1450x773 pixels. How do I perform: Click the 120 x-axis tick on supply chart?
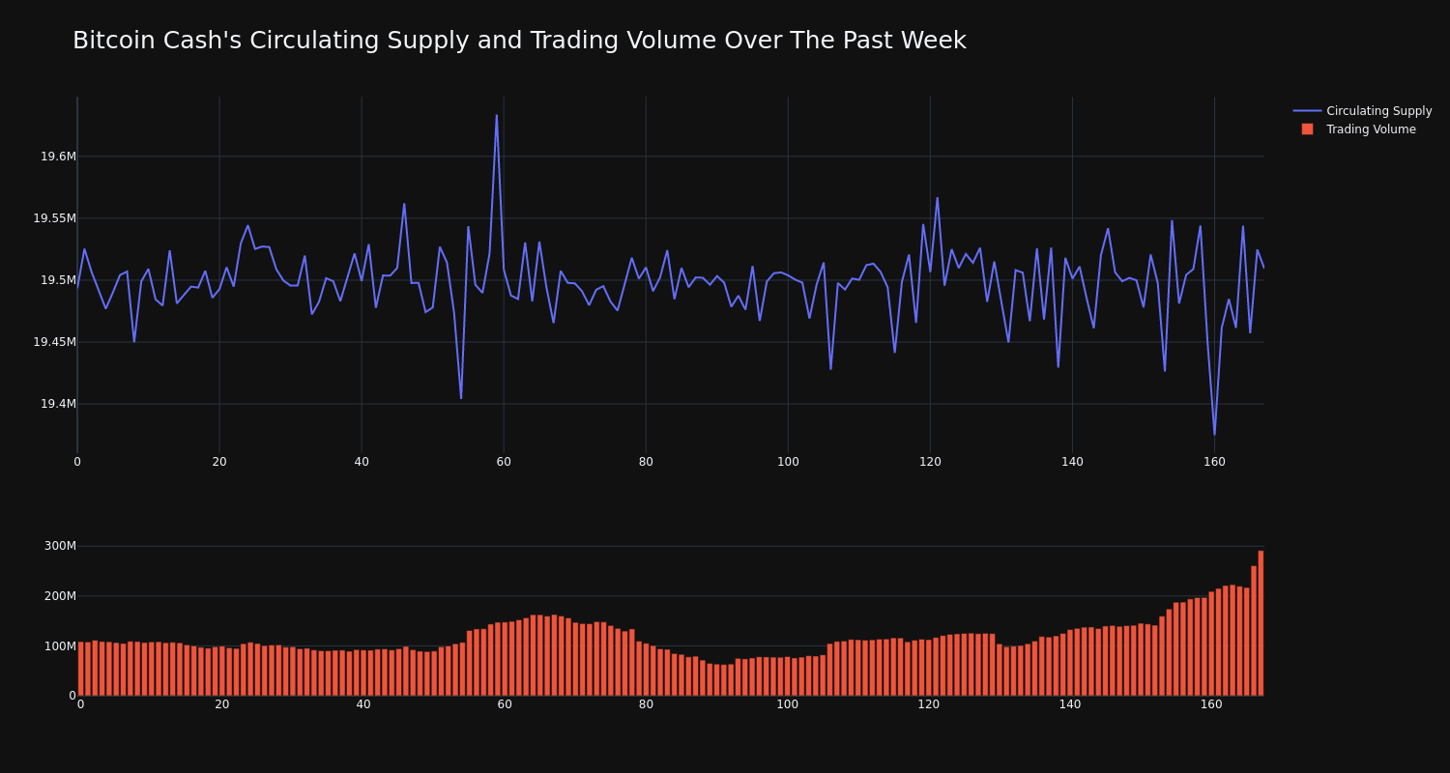coord(930,462)
